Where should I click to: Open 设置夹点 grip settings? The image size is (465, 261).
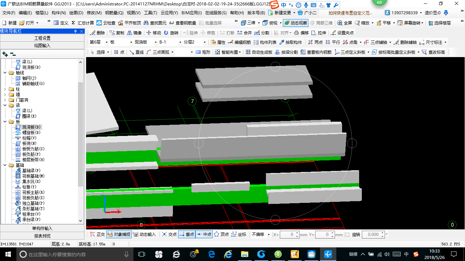[x=342, y=33]
